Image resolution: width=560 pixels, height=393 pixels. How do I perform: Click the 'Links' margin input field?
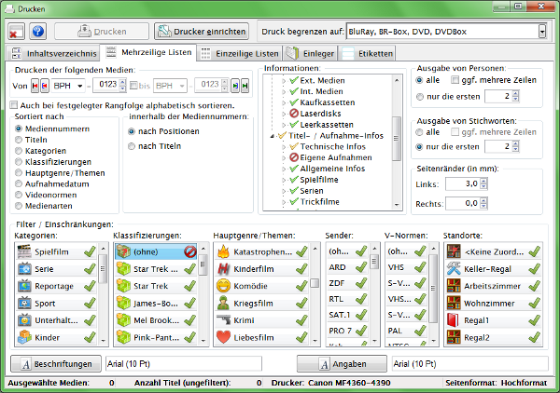463,184
